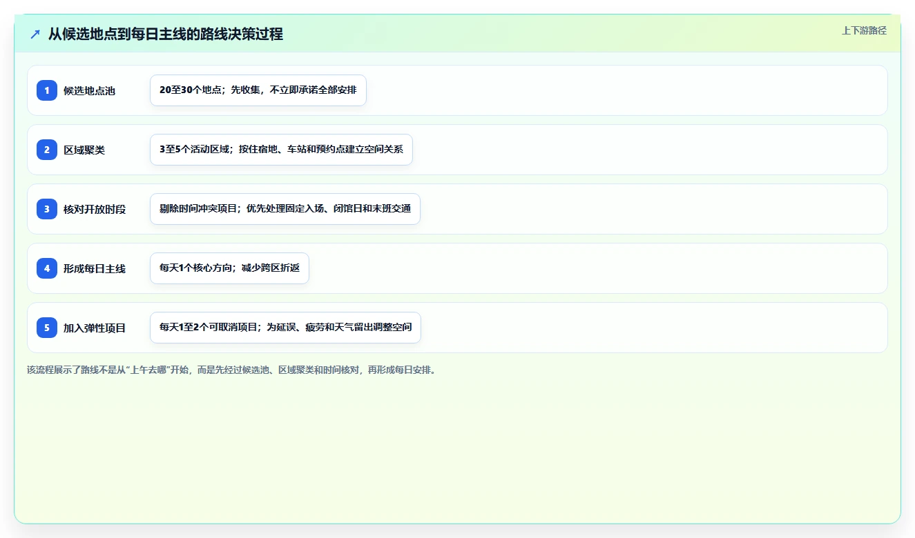
Task: Click the title 从候选地点到每日主线的路线决策过程
Action: click(x=166, y=34)
